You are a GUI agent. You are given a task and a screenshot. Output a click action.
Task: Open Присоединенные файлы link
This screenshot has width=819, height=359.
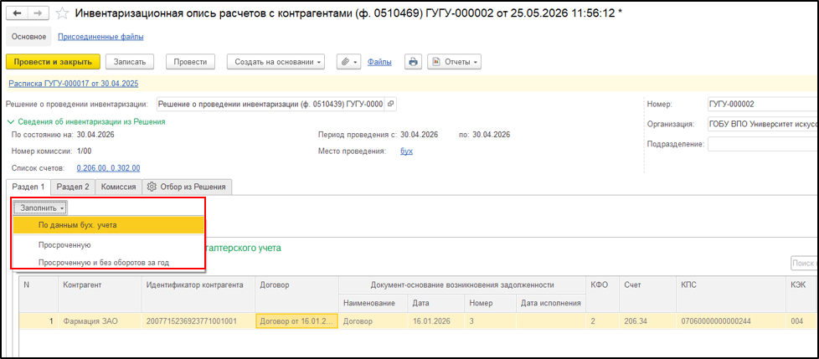click(100, 37)
